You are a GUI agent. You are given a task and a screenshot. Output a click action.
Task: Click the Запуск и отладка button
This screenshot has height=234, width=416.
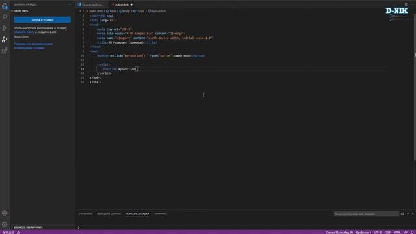pyautogui.click(x=42, y=20)
